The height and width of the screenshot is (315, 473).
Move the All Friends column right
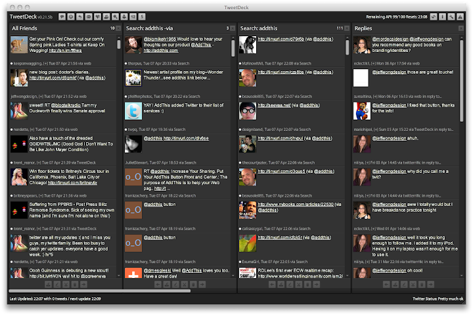(83, 285)
